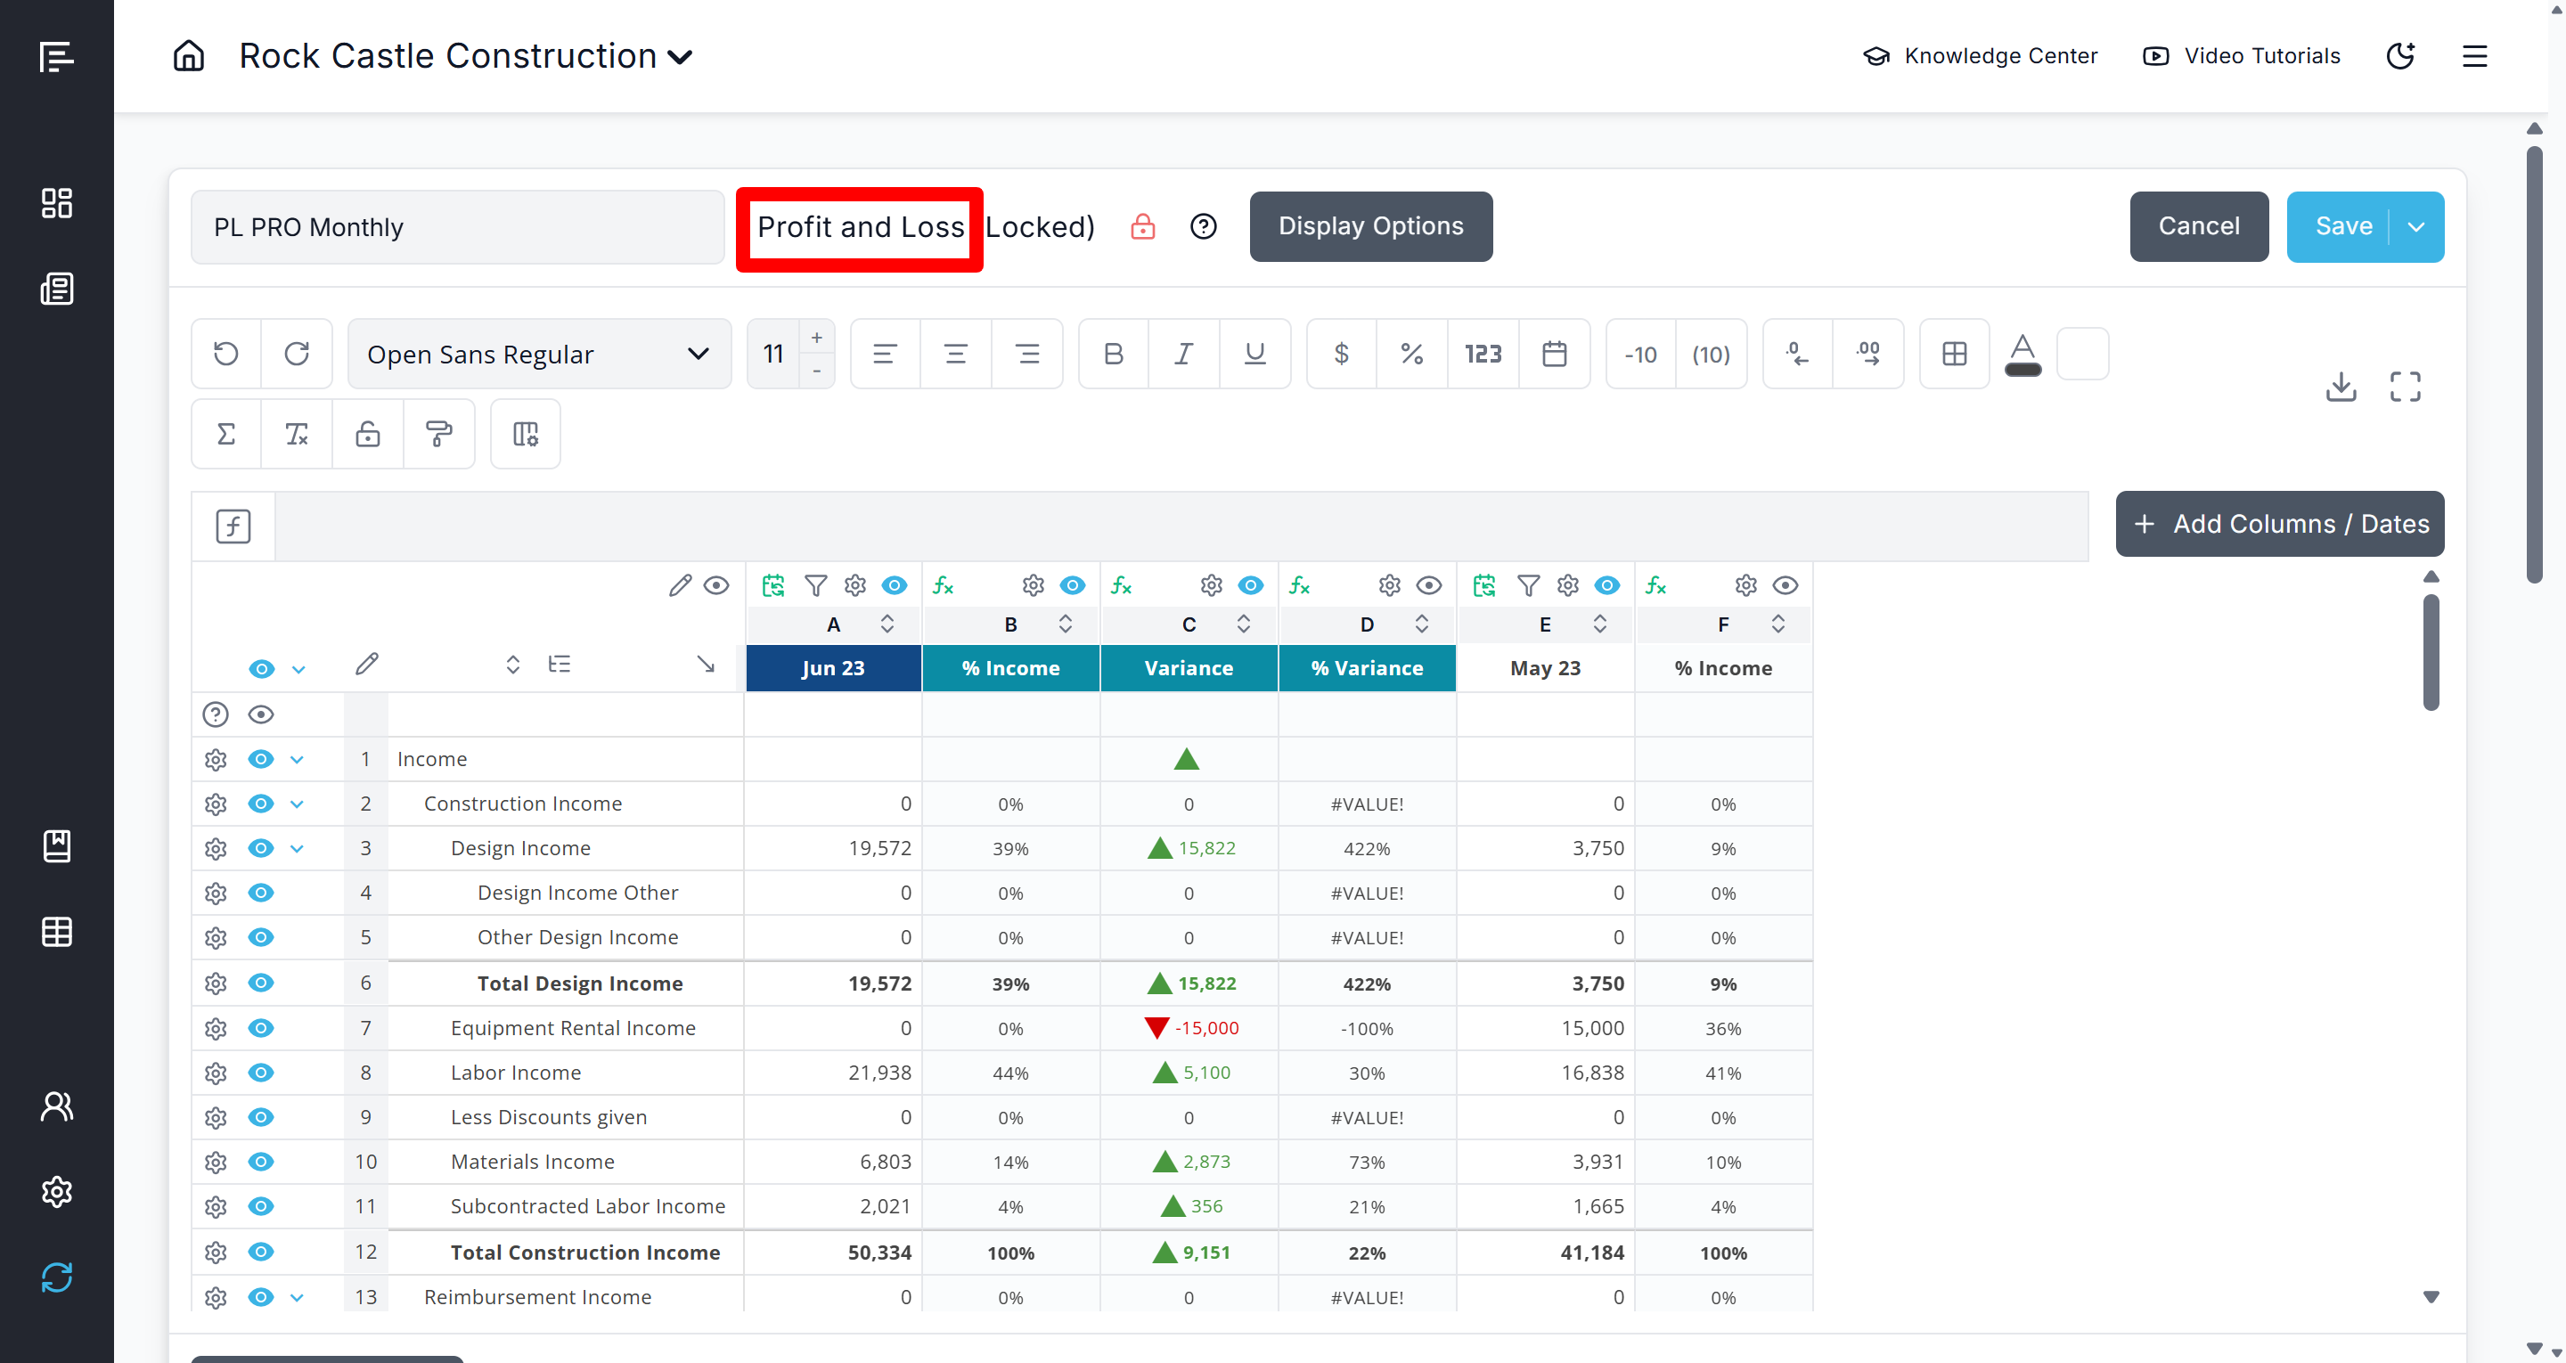Download the report with download icon
The image size is (2566, 1363).
pyautogui.click(x=2340, y=387)
